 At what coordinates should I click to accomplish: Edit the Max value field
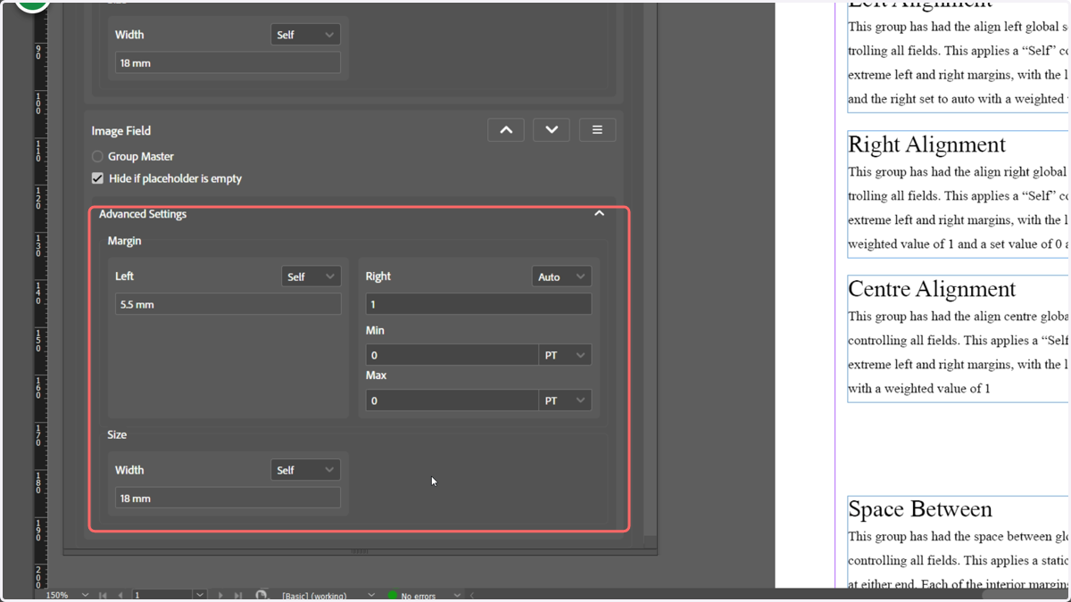(452, 400)
